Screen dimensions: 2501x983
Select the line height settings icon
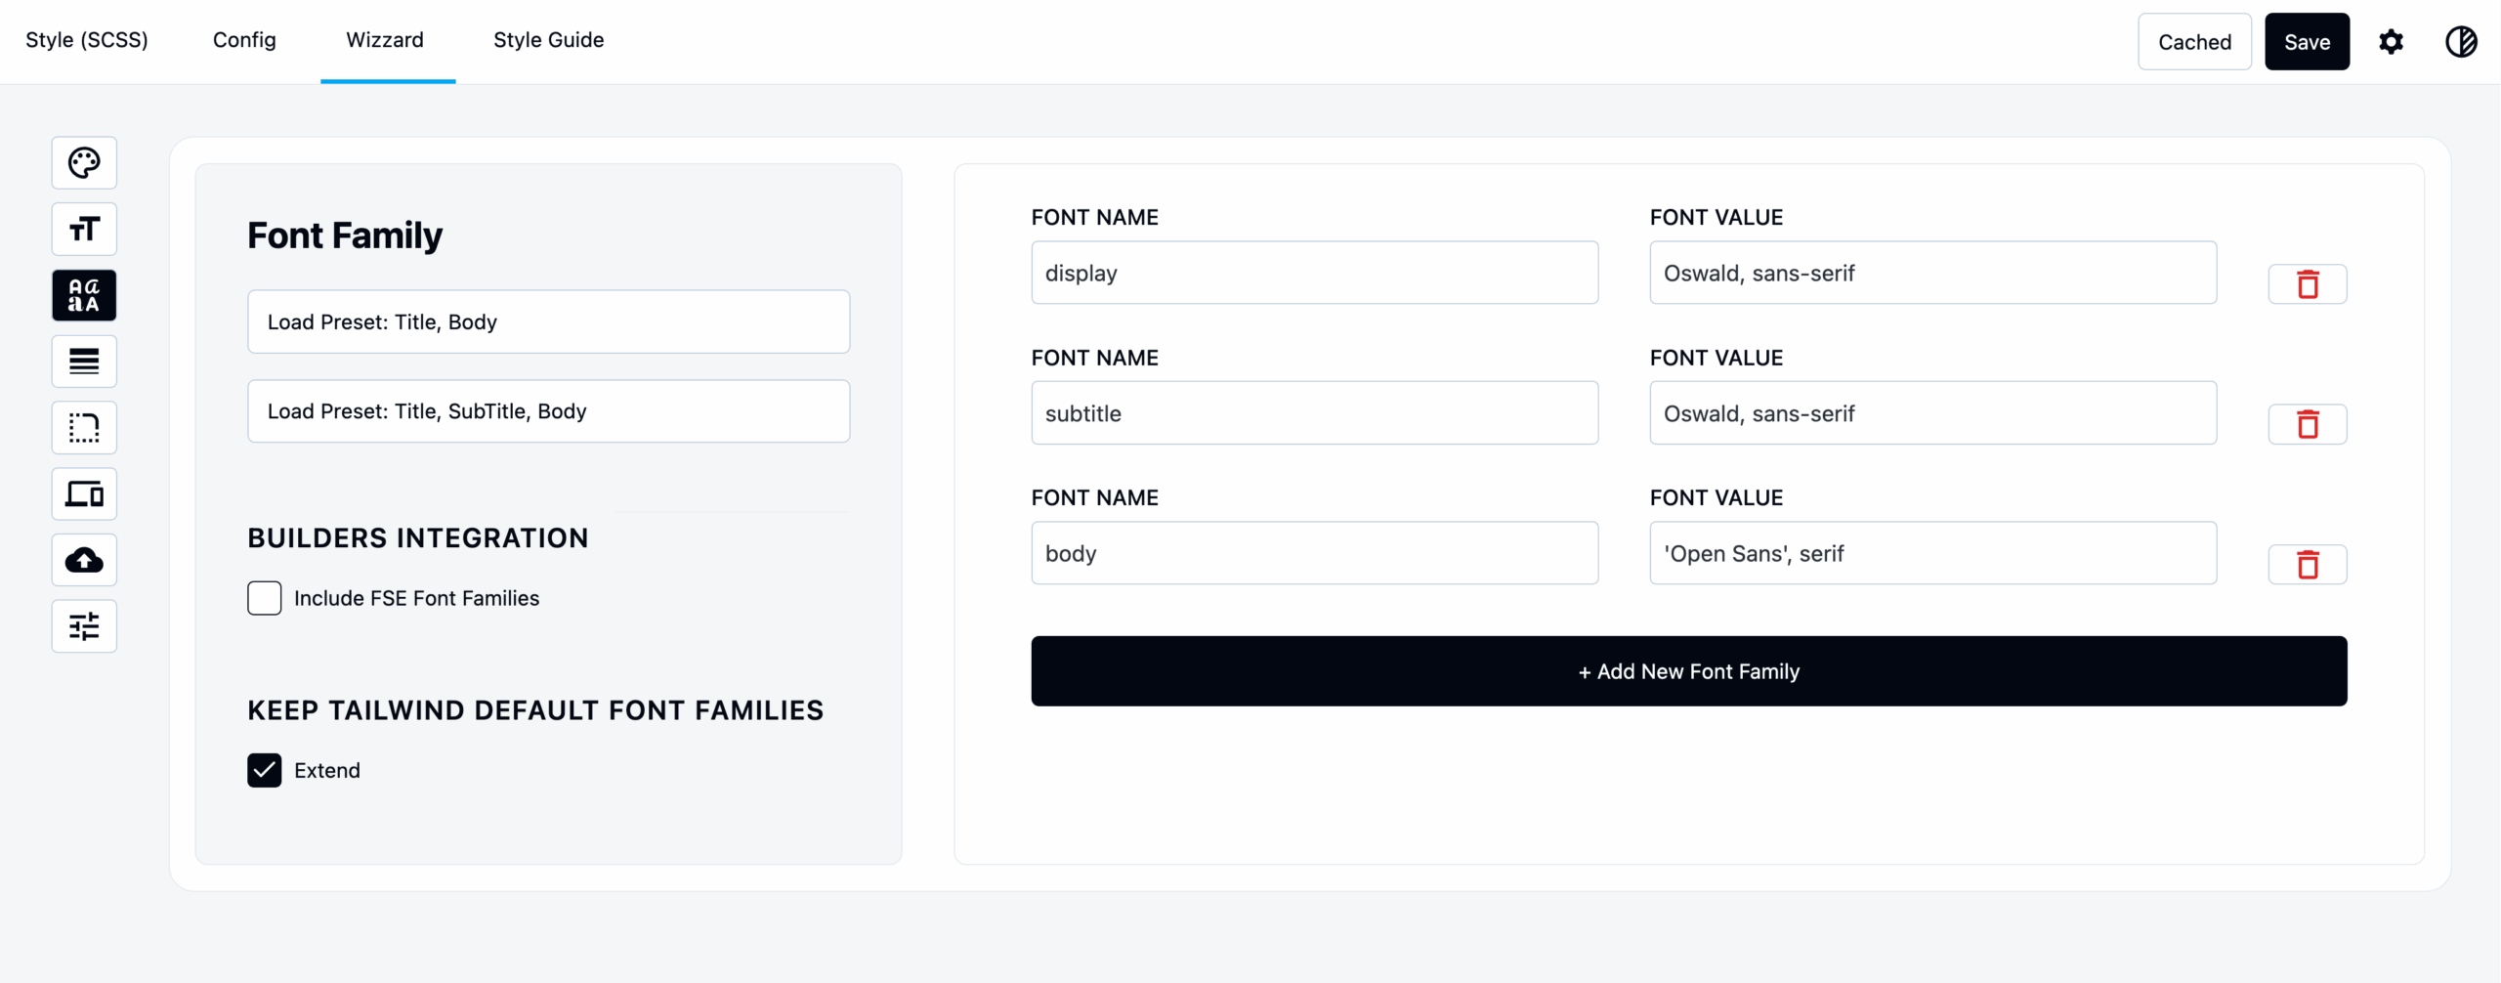84,361
